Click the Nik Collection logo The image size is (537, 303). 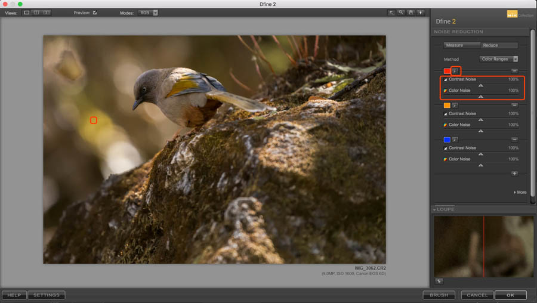[520, 14]
